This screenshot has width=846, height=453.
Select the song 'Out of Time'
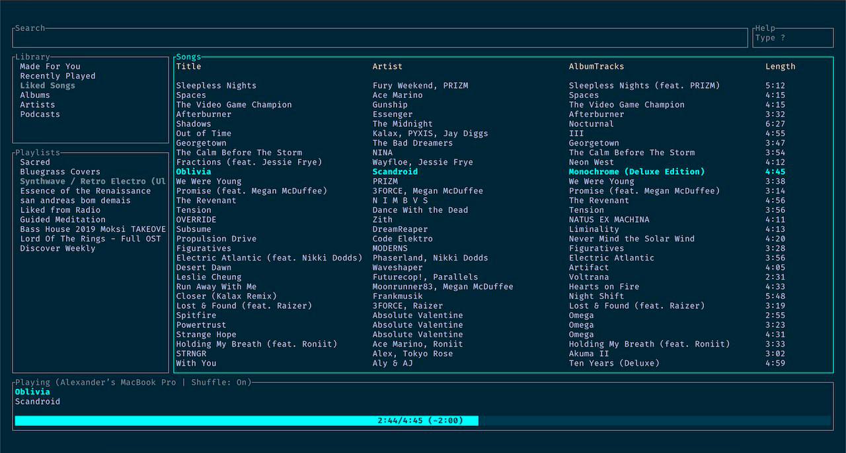204,134
